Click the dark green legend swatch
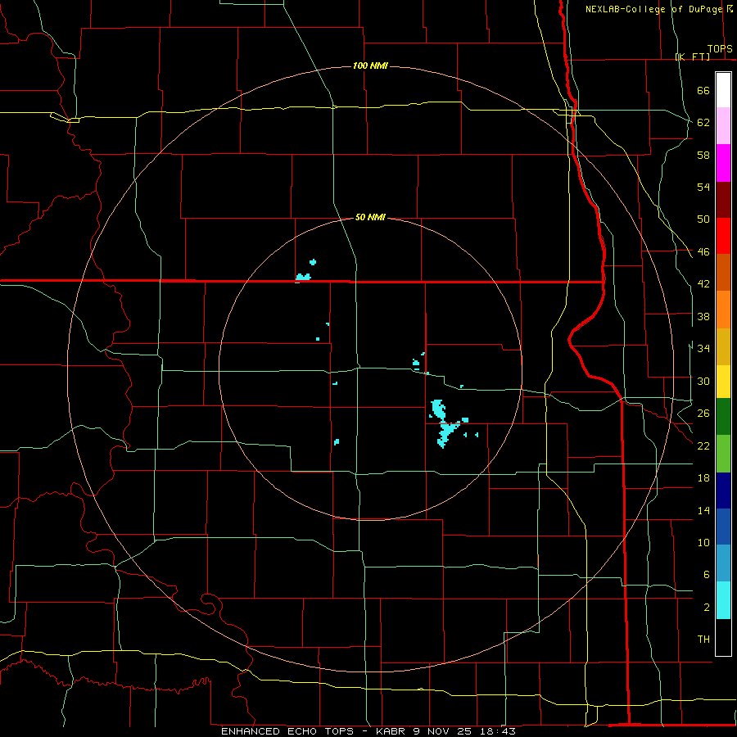The height and width of the screenshot is (737, 737). click(723, 417)
